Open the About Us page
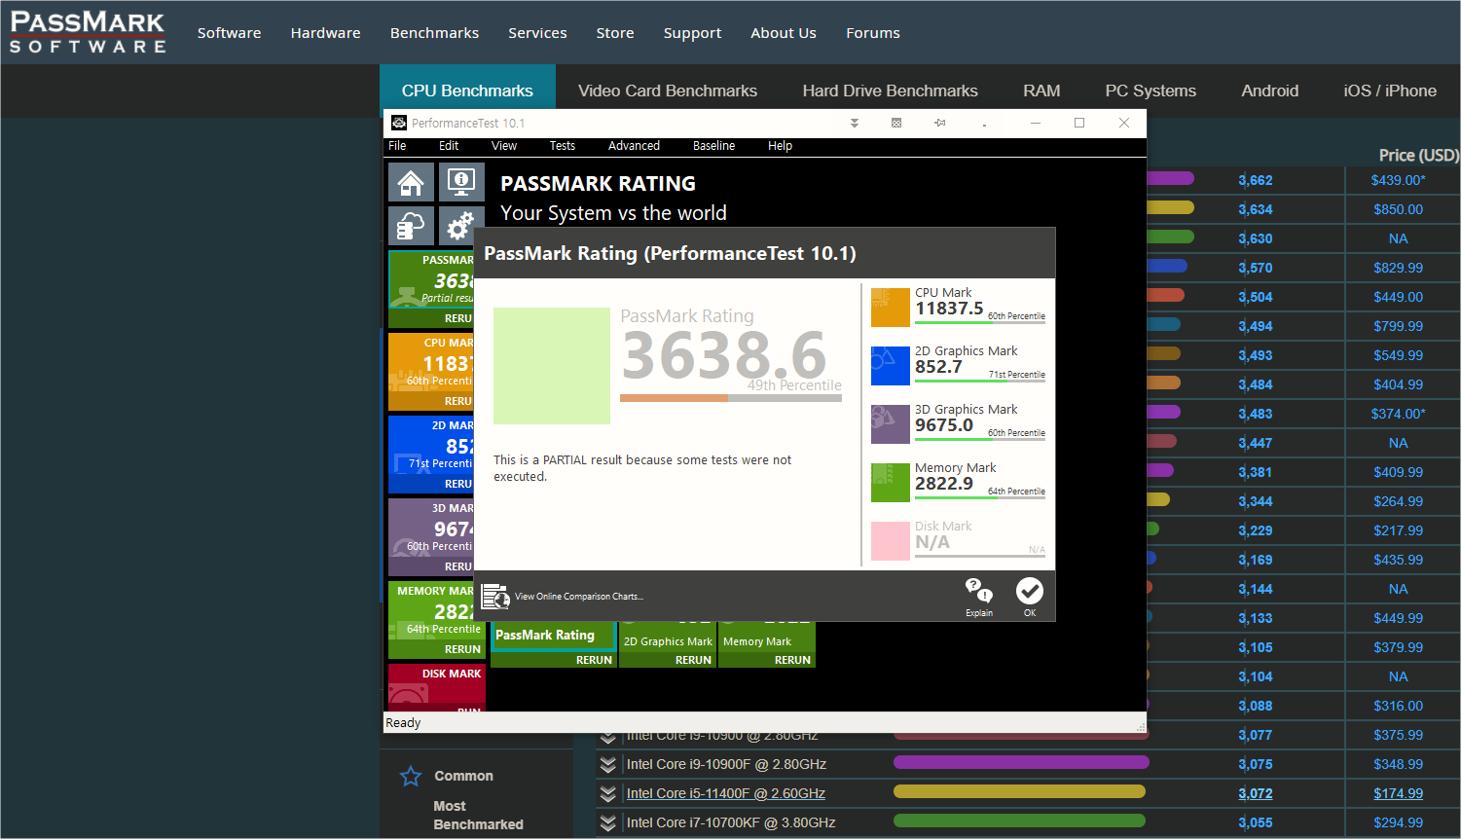Image resolution: width=1461 pixels, height=839 pixels. click(x=784, y=33)
